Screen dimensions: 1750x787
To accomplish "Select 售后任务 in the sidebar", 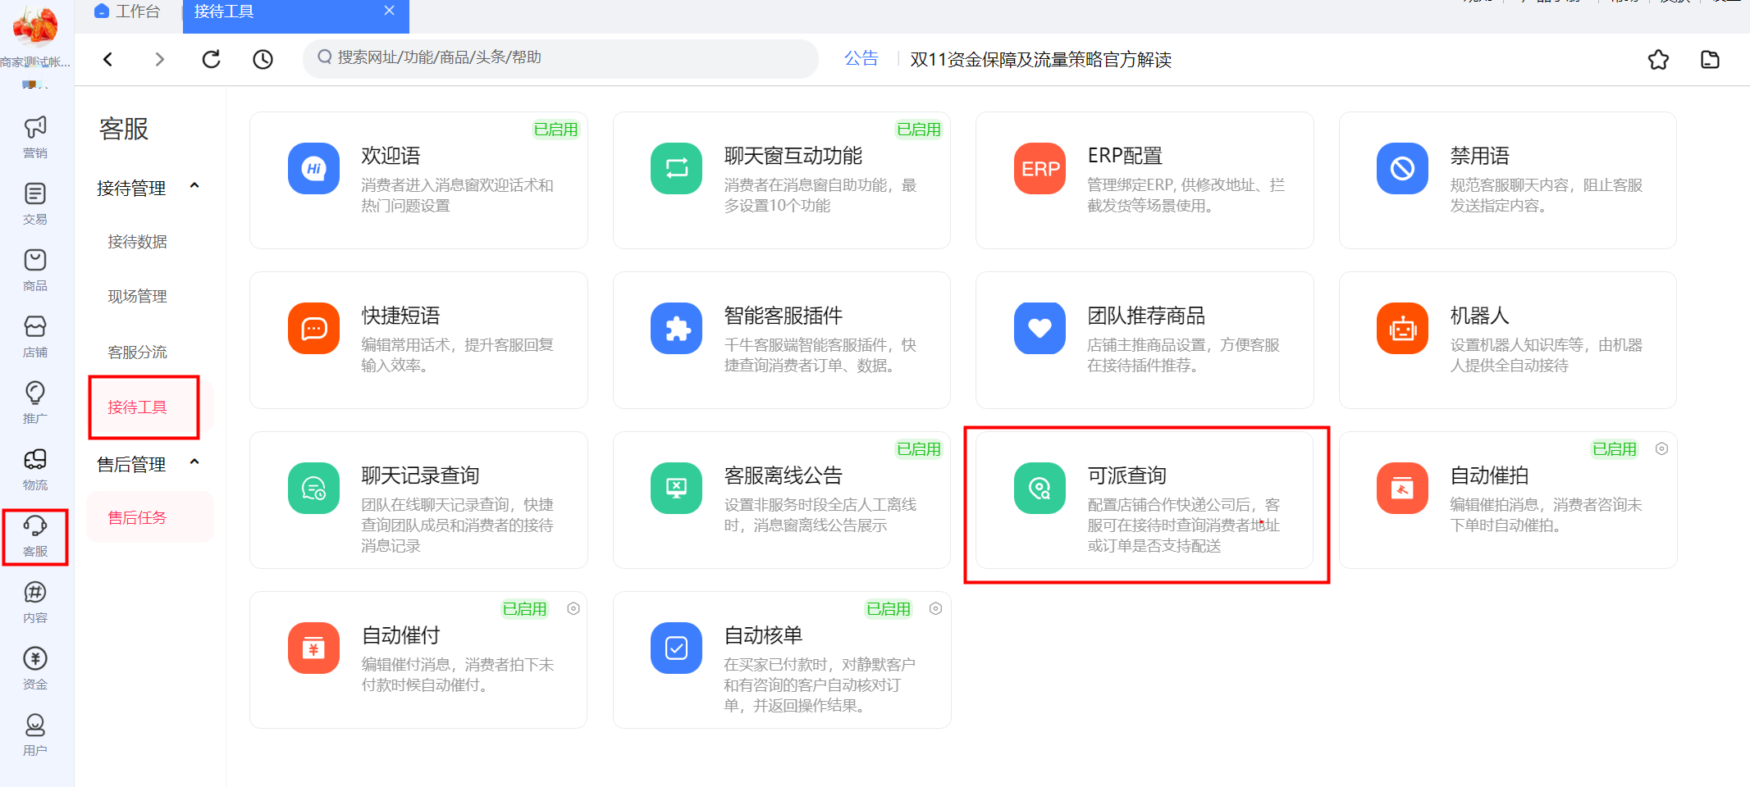I will (137, 518).
